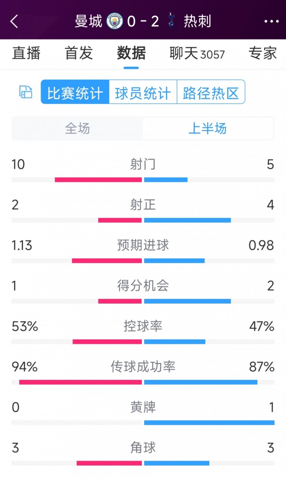This screenshot has width=286, height=477.
Task: Tap the back arrow at top left
Action: pyautogui.click(x=14, y=22)
